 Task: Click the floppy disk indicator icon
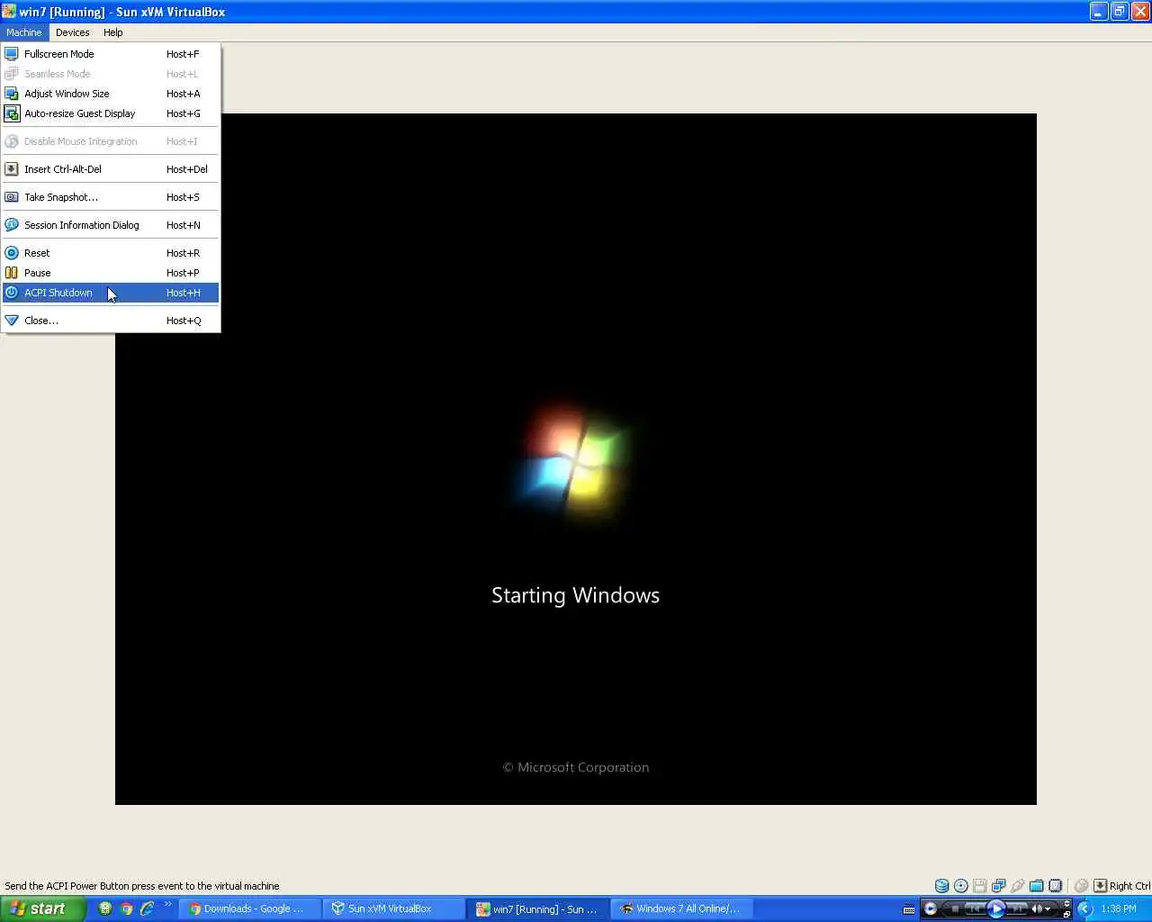coord(980,886)
